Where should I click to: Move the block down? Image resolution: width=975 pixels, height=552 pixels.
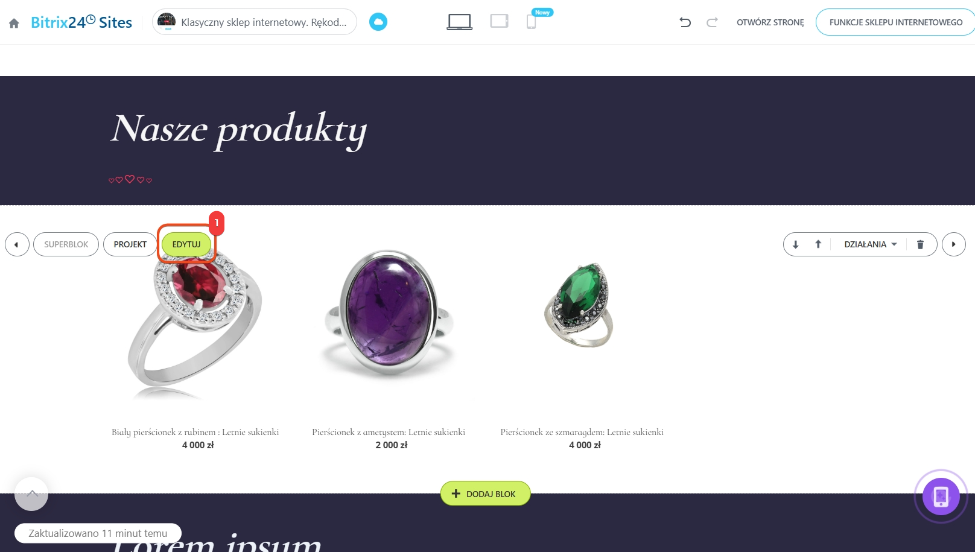[796, 244]
